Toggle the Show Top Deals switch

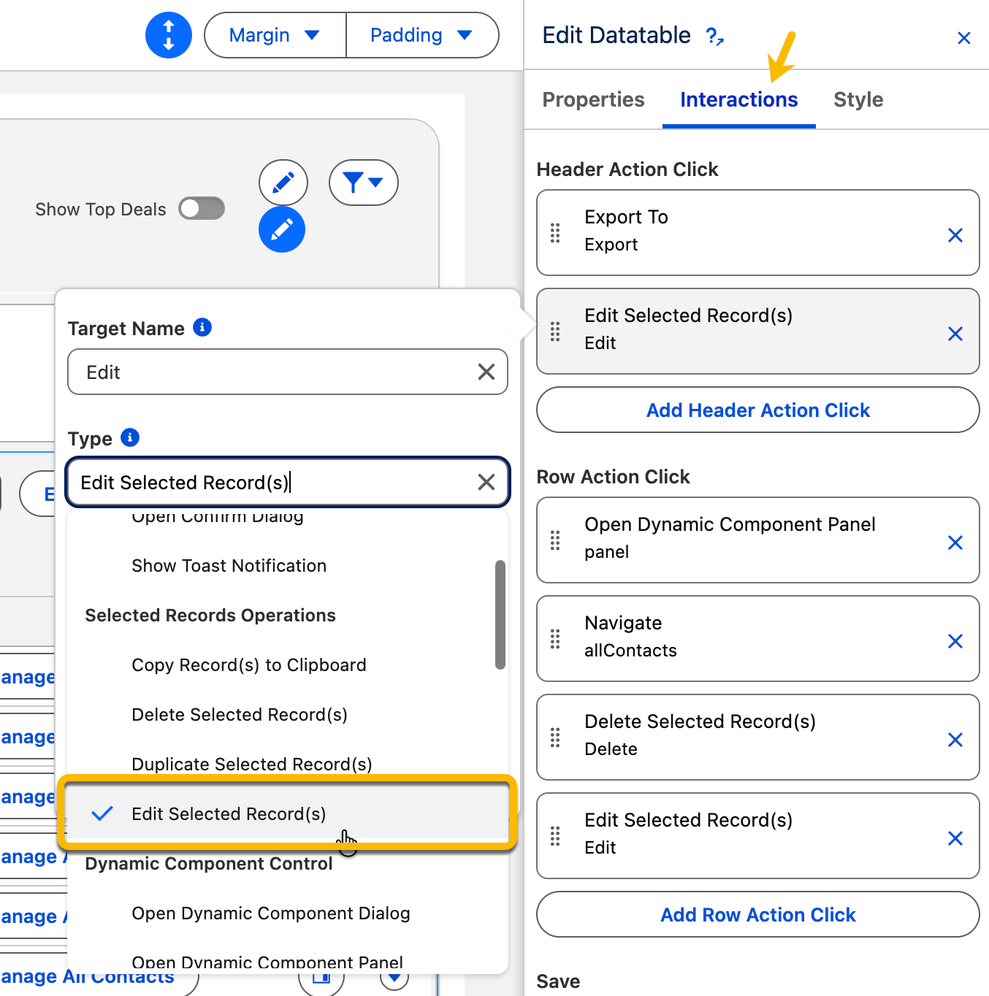(202, 209)
